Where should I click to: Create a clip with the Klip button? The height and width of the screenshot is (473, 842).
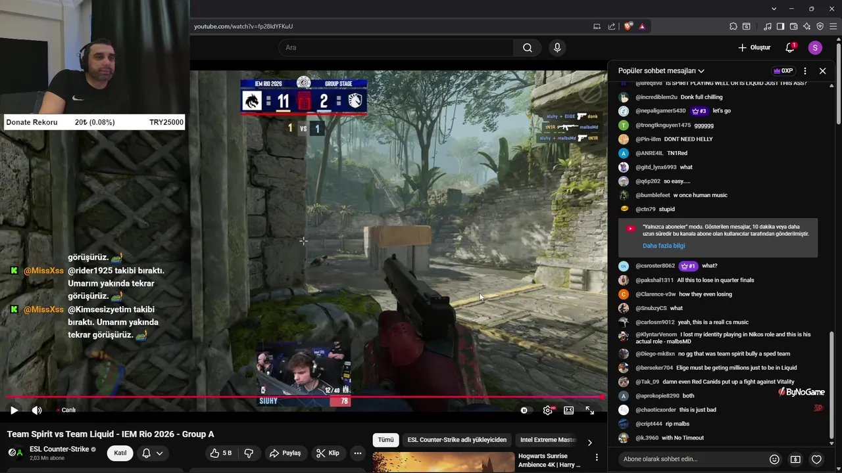[x=327, y=453]
